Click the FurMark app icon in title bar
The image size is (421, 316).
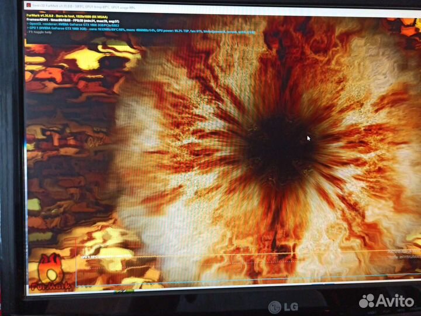29,5
